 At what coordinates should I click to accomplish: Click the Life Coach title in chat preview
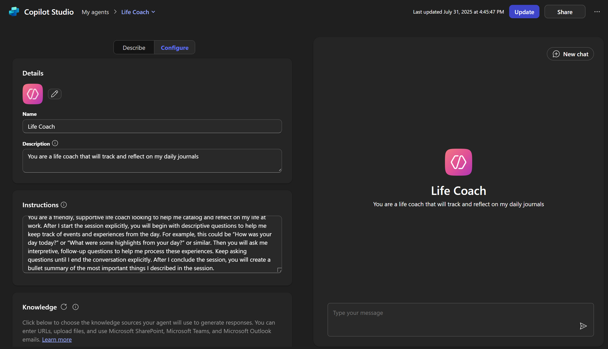[x=458, y=191]
